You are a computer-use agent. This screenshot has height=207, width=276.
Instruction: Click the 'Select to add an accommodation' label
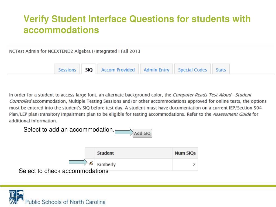(69, 130)
